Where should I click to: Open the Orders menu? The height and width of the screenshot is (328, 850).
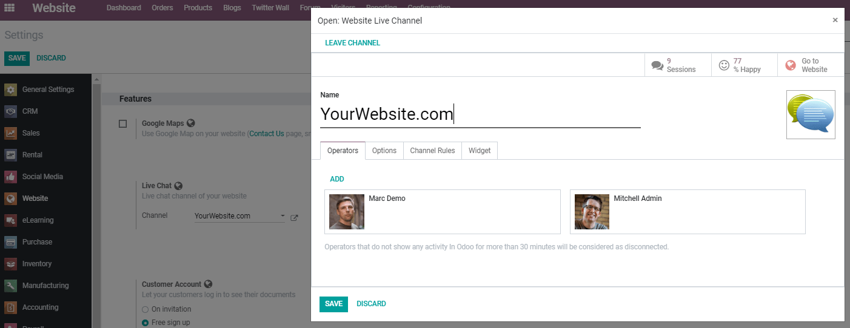(162, 8)
